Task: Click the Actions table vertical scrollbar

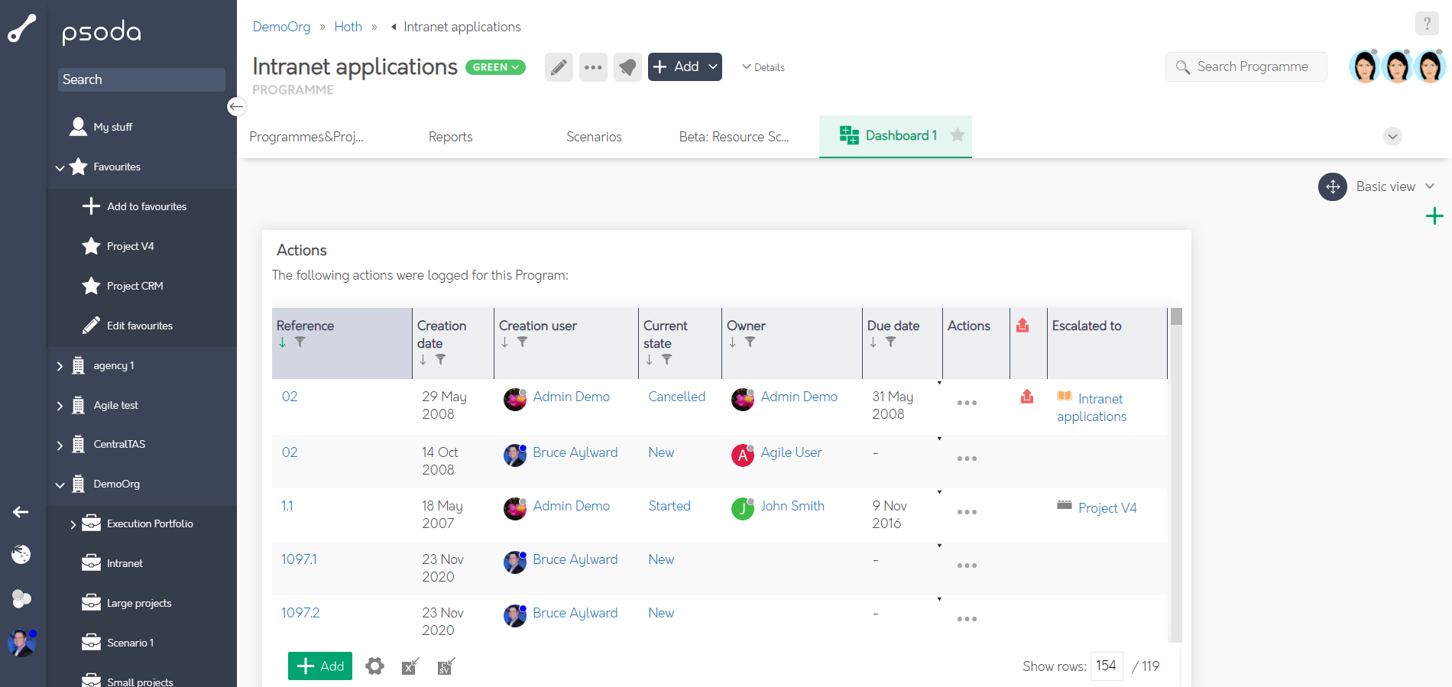Action: [1176, 474]
